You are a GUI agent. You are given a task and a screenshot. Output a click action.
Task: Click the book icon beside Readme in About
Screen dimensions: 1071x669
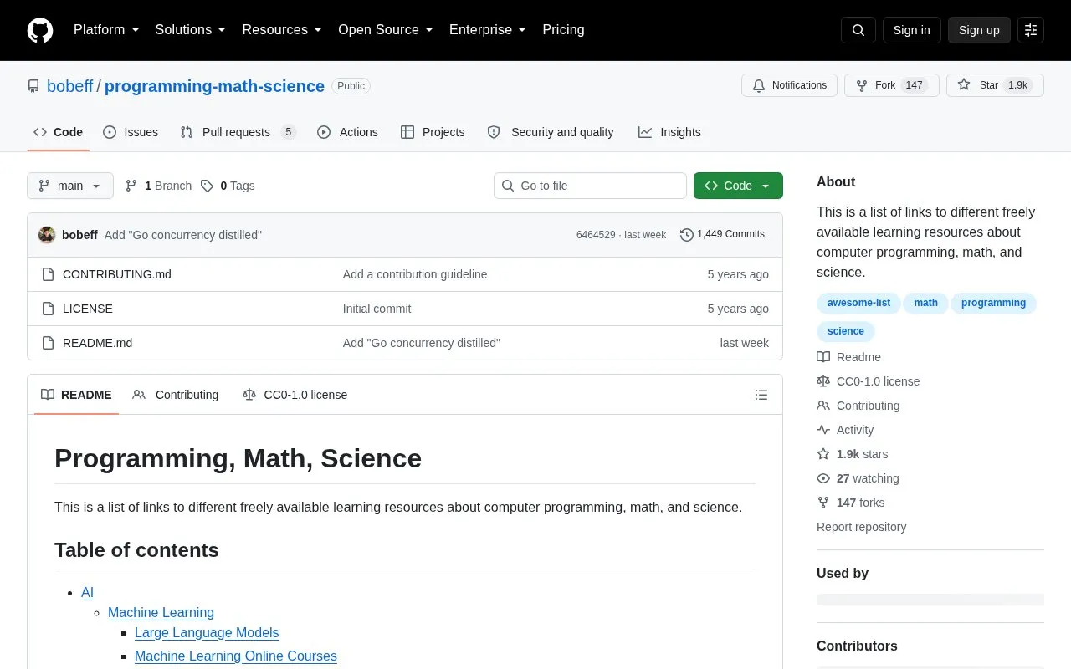click(823, 357)
